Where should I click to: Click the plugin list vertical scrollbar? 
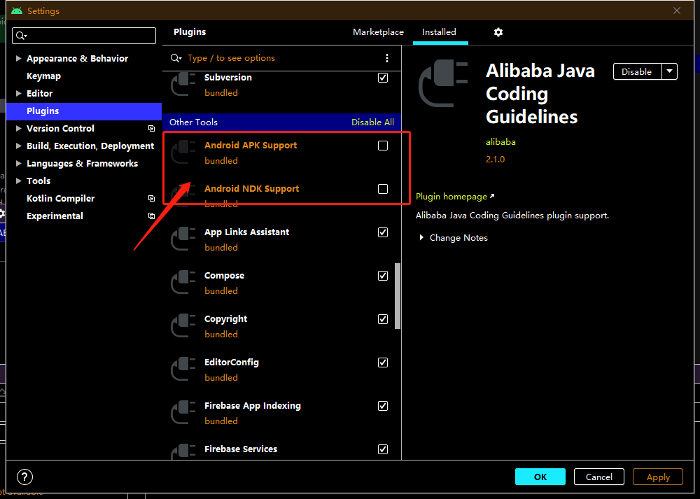(398, 295)
